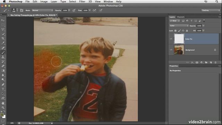The height and width of the screenshot is (125, 222).
Task: Open the tool preset picker arrow
Action: (x=8, y=10)
